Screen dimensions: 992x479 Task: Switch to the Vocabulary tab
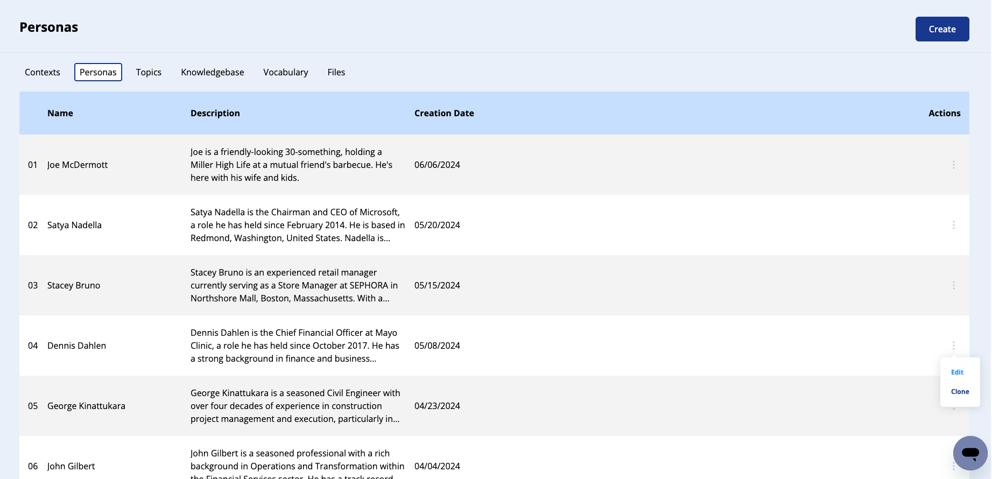[x=285, y=72]
